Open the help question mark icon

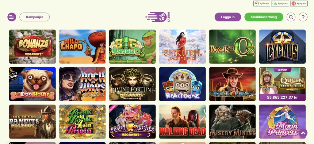[303, 17]
